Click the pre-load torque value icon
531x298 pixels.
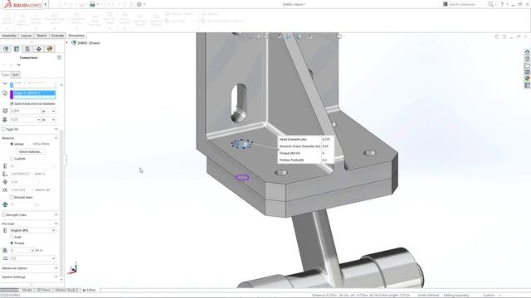(5, 250)
